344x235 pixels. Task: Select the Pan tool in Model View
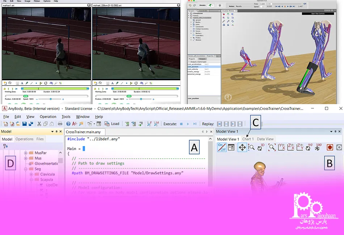pyautogui.click(x=242, y=148)
